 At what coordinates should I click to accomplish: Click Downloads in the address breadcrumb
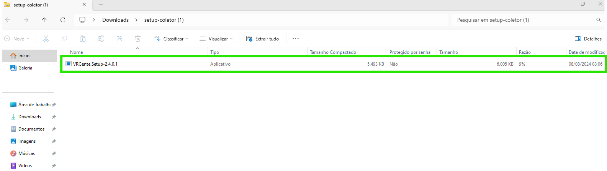pyautogui.click(x=115, y=20)
